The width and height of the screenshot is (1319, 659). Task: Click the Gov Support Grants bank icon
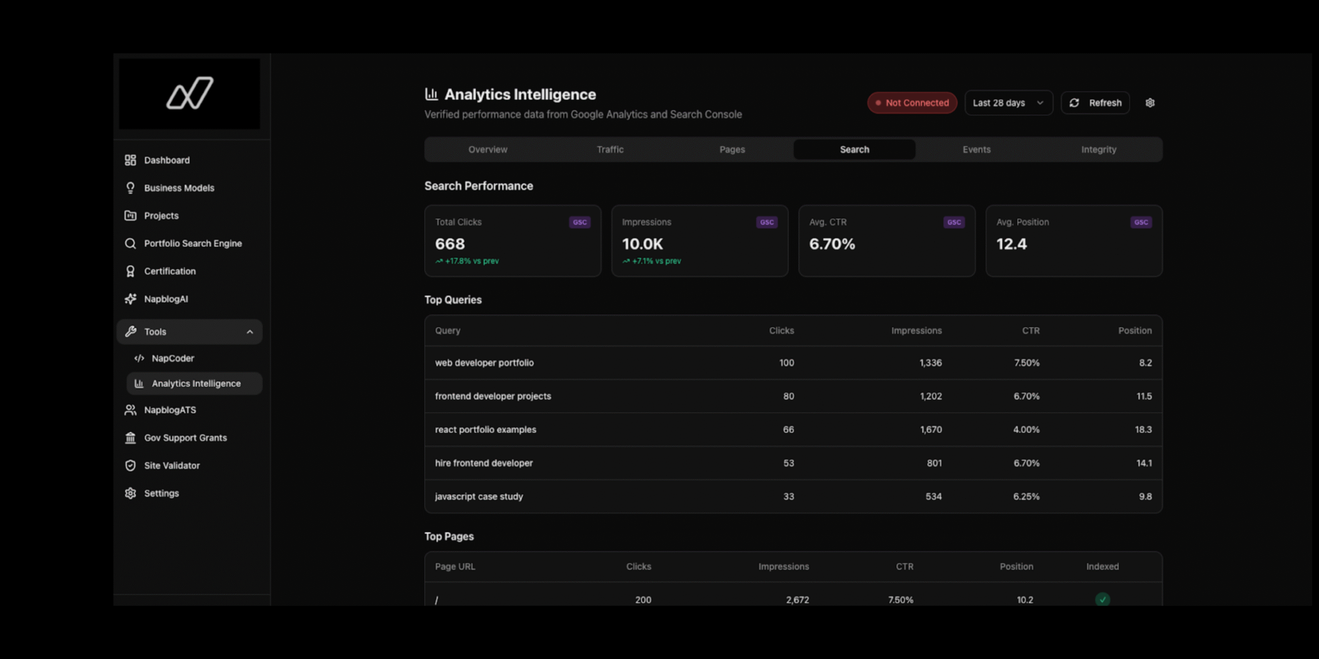[130, 438]
